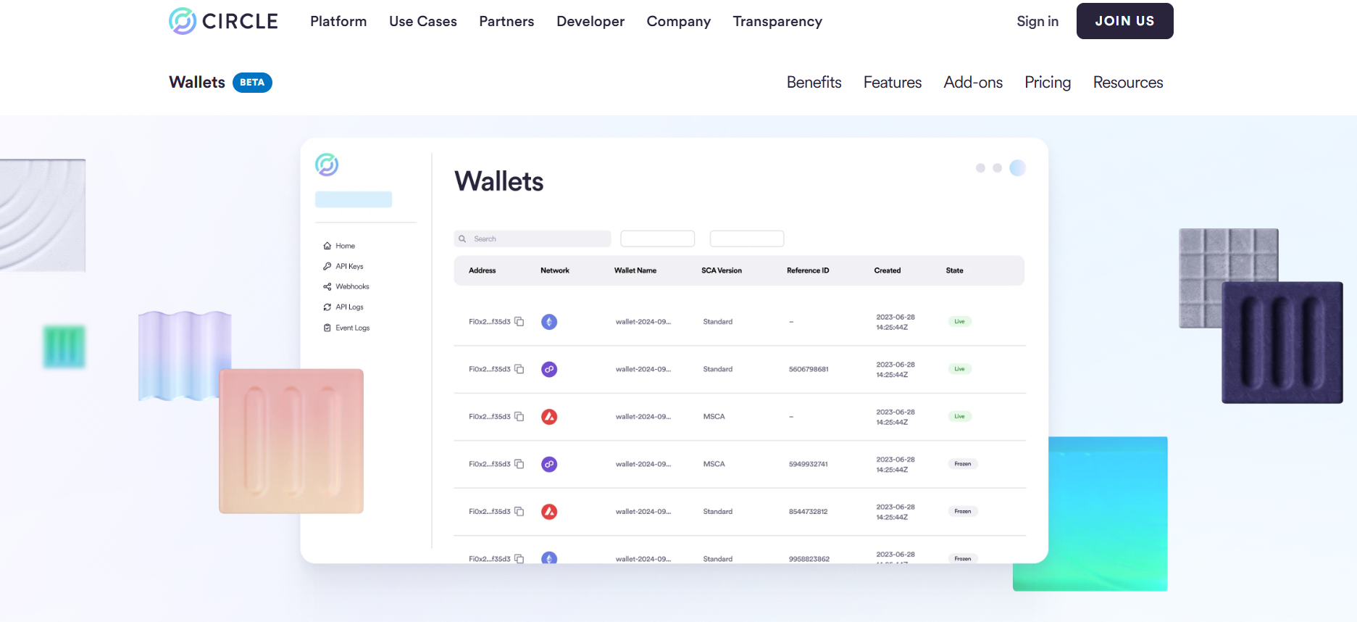This screenshot has width=1357, height=622.
Task: Copy the first wallet address
Action: point(519,321)
